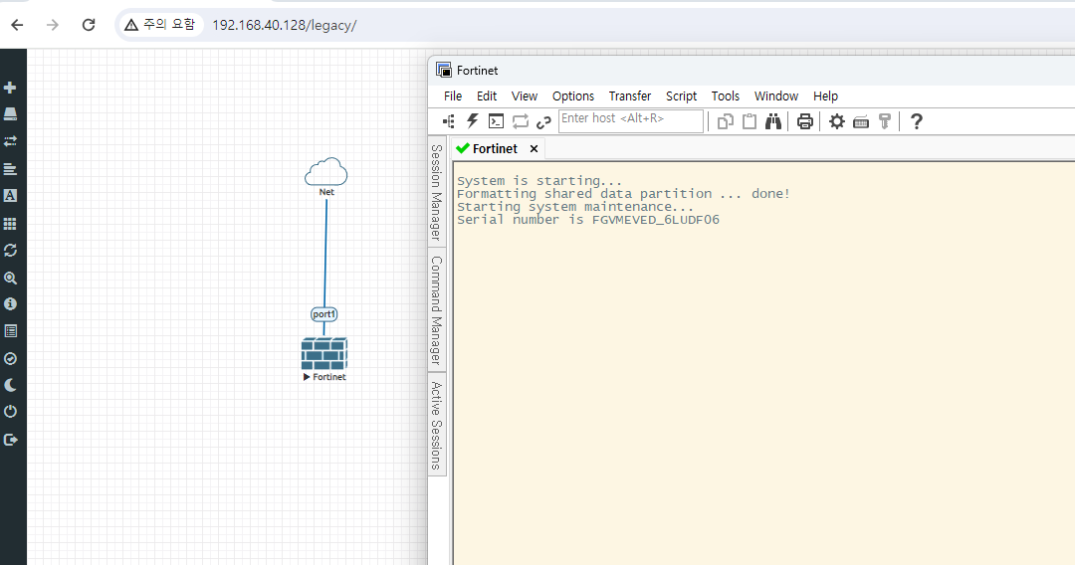Image resolution: width=1075 pixels, height=565 pixels.
Task: Open the Tools menu
Action: [x=726, y=96]
